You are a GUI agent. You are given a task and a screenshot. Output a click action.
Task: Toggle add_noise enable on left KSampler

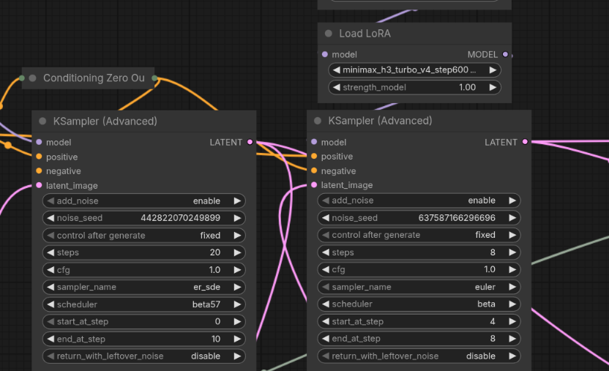pyautogui.click(x=143, y=201)
